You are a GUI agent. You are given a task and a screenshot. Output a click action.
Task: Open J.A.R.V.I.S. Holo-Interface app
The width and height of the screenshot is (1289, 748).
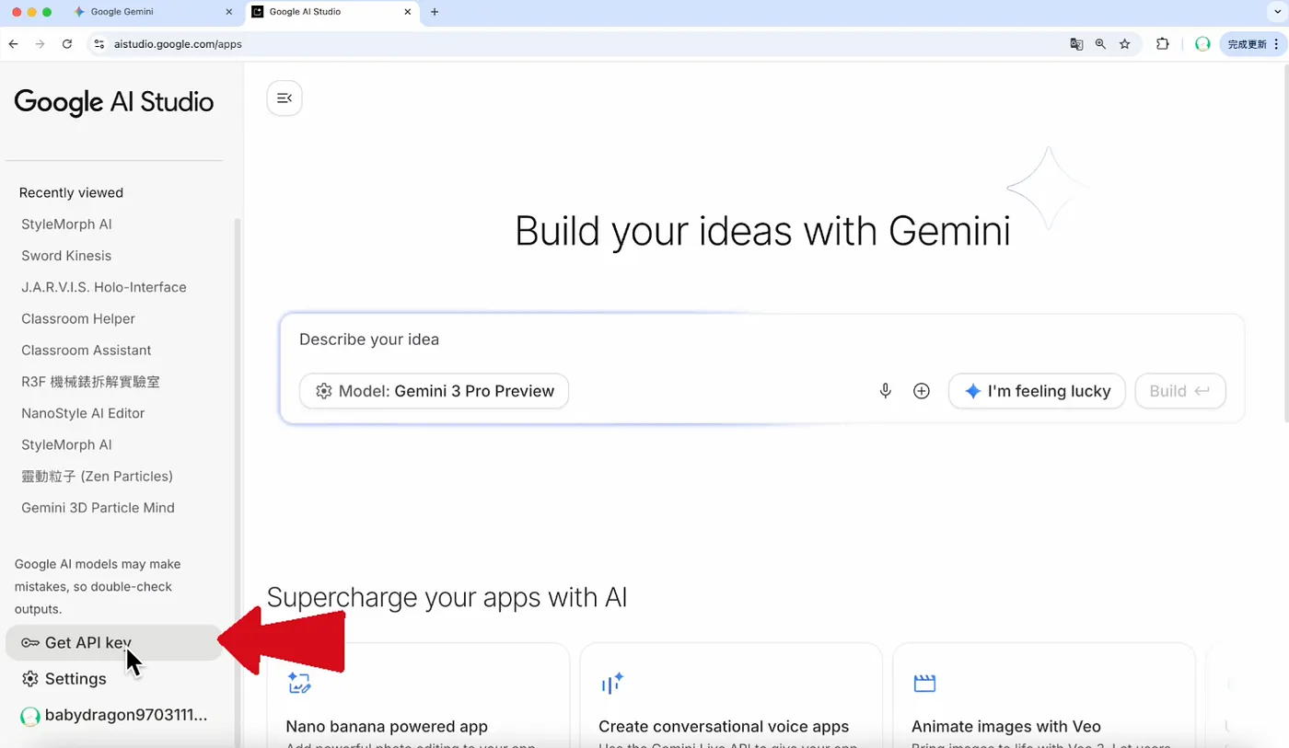point(104,287)
